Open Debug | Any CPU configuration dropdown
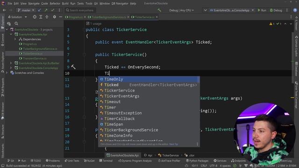This screenshot has height=168, width=299. [181, 10]
